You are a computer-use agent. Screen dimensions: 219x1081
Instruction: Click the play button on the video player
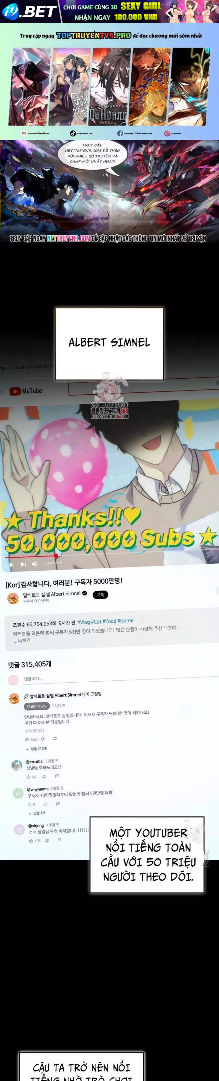pyautogui.click(x=11, y=565)
